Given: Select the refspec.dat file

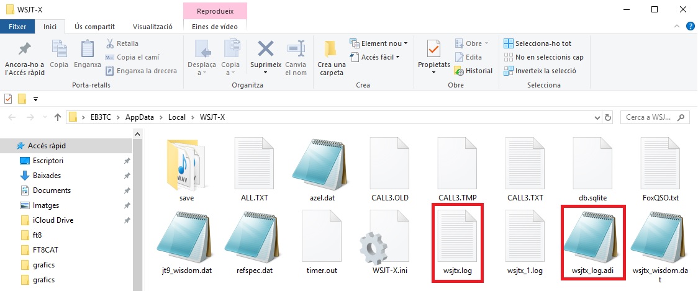Looking at the screenshot, I should pos(254,243).
